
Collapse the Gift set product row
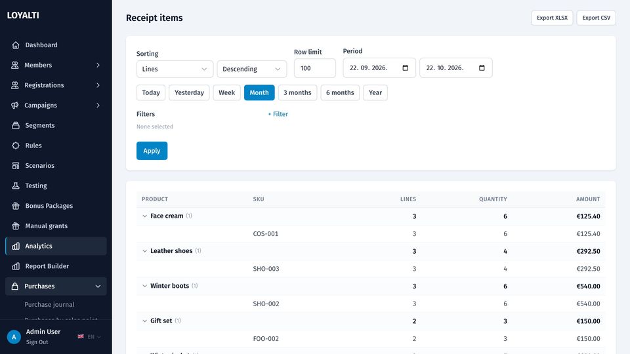[x=144, y=321]
